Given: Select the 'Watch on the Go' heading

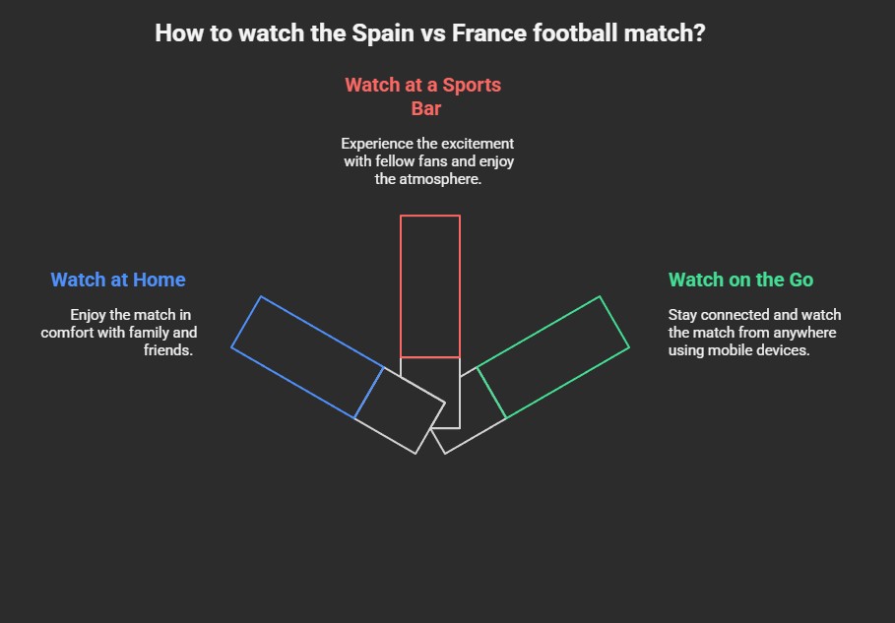Looking at the screenshot, I should pyautogui.click(x=740, y=280).
